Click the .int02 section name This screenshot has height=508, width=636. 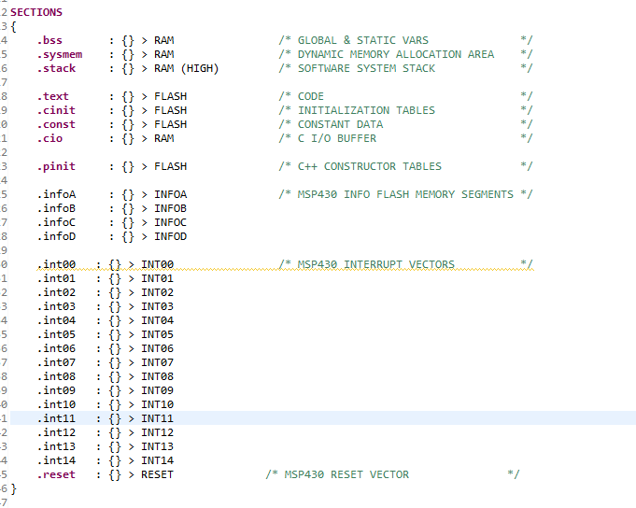pos(56,292)
